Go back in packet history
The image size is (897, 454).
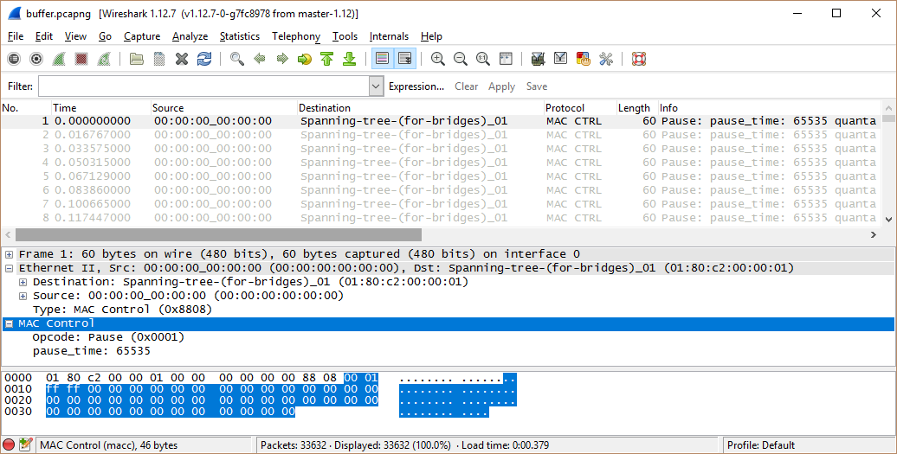coord(260,59)
